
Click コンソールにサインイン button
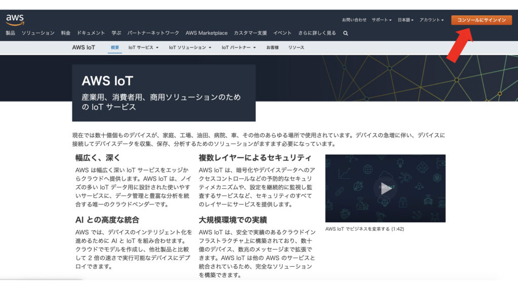tap(481, 20)
